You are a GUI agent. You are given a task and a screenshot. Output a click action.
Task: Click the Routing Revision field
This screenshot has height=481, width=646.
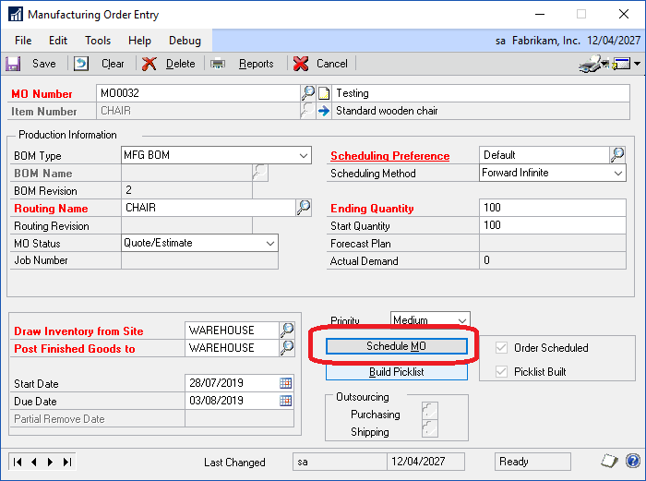pyautogui.click(x=186, y=225)
